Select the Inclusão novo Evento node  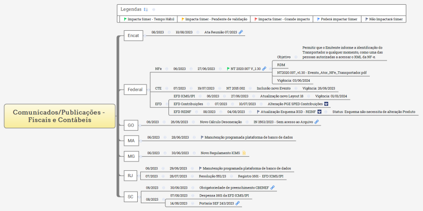(x=273, y=89)
